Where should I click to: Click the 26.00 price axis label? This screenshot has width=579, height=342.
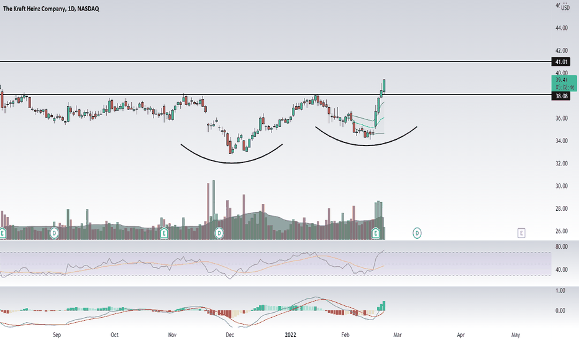click(561, 231)
